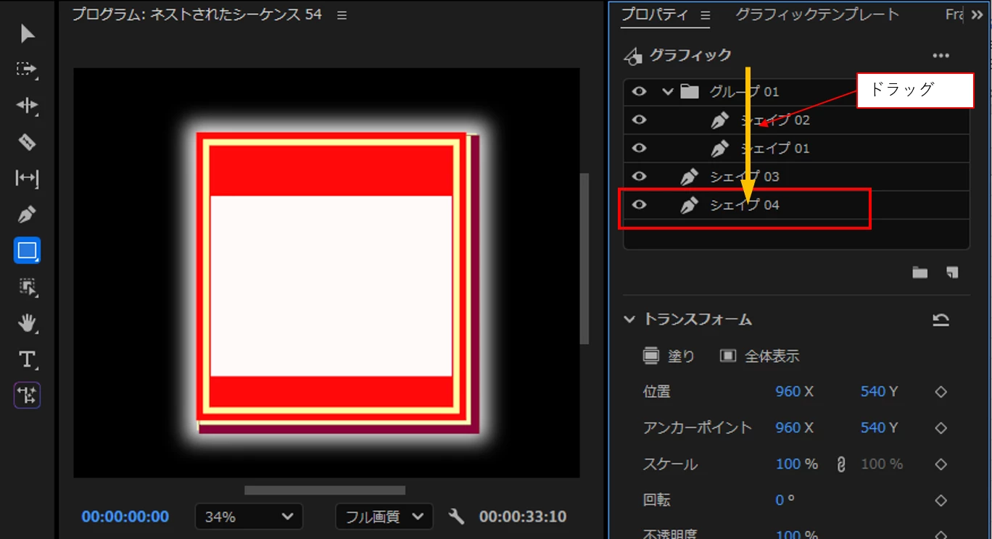Collapse the グループ 01 group

point(667,91)
